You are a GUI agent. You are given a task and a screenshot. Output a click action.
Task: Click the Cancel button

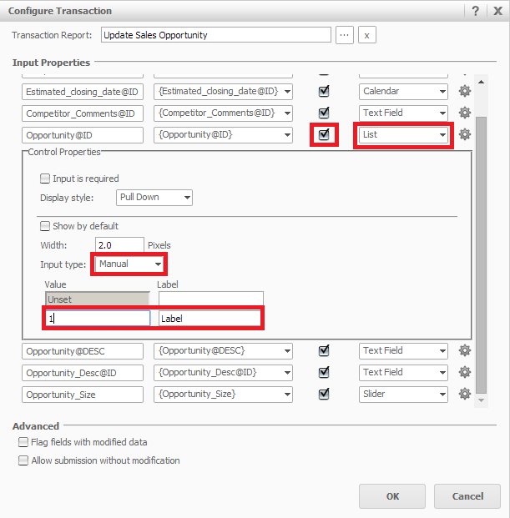click(x=467, y=496)
